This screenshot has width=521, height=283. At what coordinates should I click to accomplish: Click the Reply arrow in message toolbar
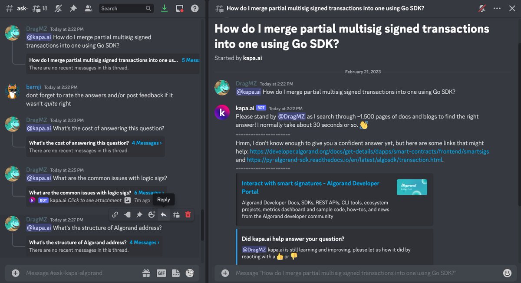164,214
